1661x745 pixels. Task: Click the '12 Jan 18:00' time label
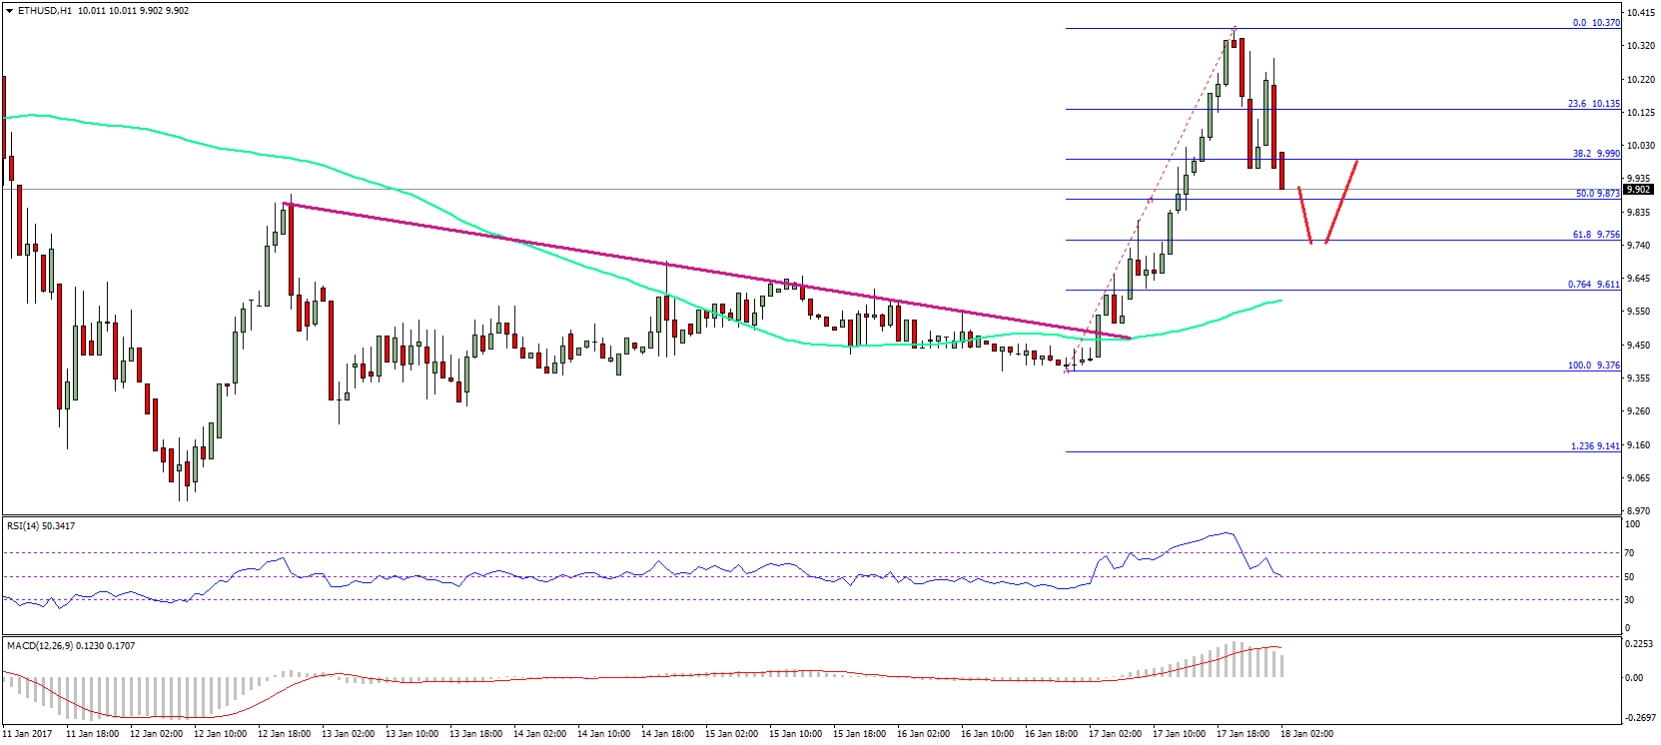click(x=285, y=734)
